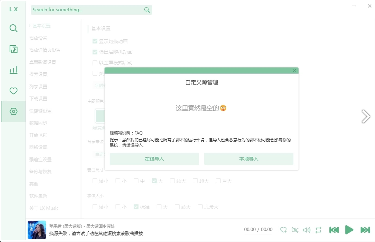375x242 pixels.
Task: Toggle the loop playback mode icon
Action: click(x=318, y=230)
